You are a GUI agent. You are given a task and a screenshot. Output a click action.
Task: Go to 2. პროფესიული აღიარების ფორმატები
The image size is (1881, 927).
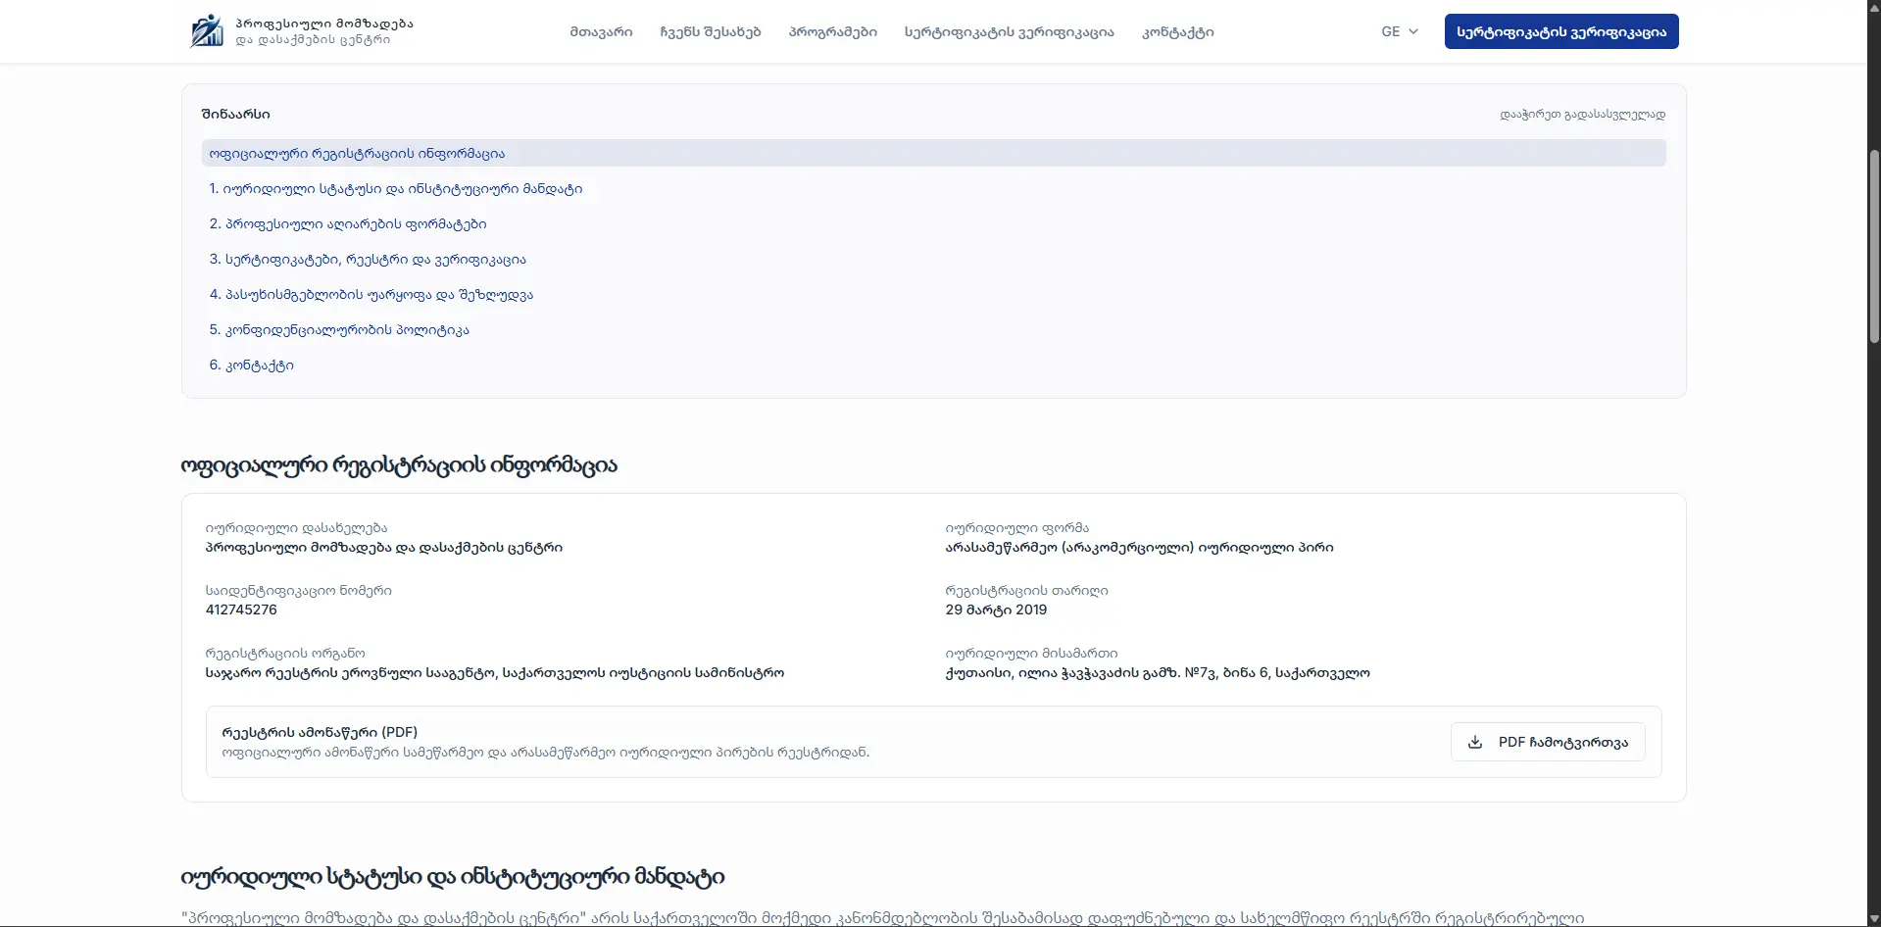pyautogui.click(x=348, y=223)
